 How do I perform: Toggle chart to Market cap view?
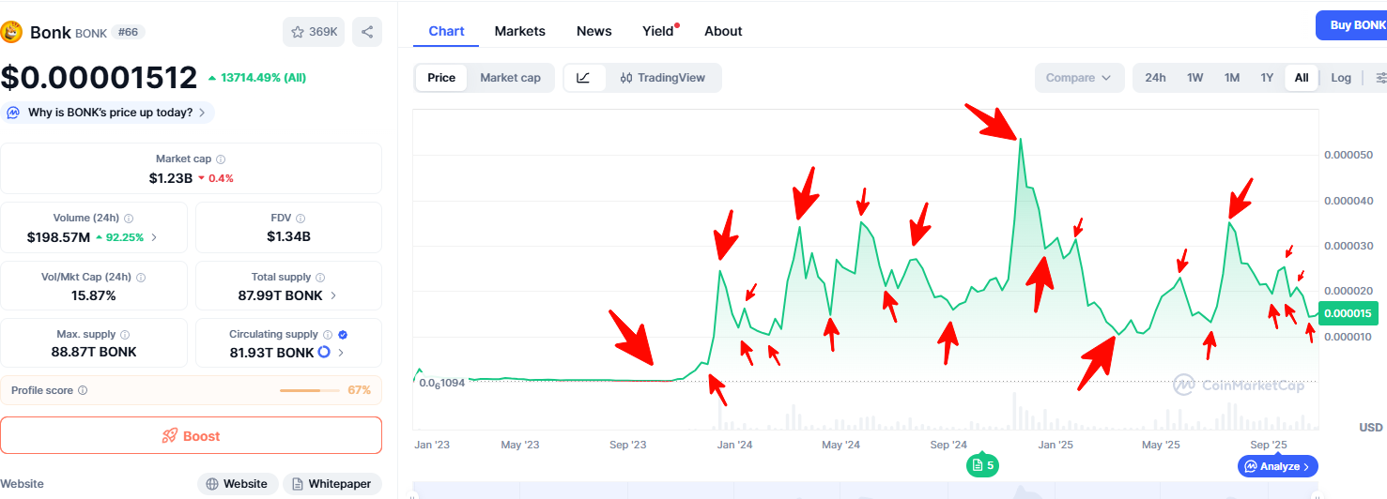click(x=510, y=78)
